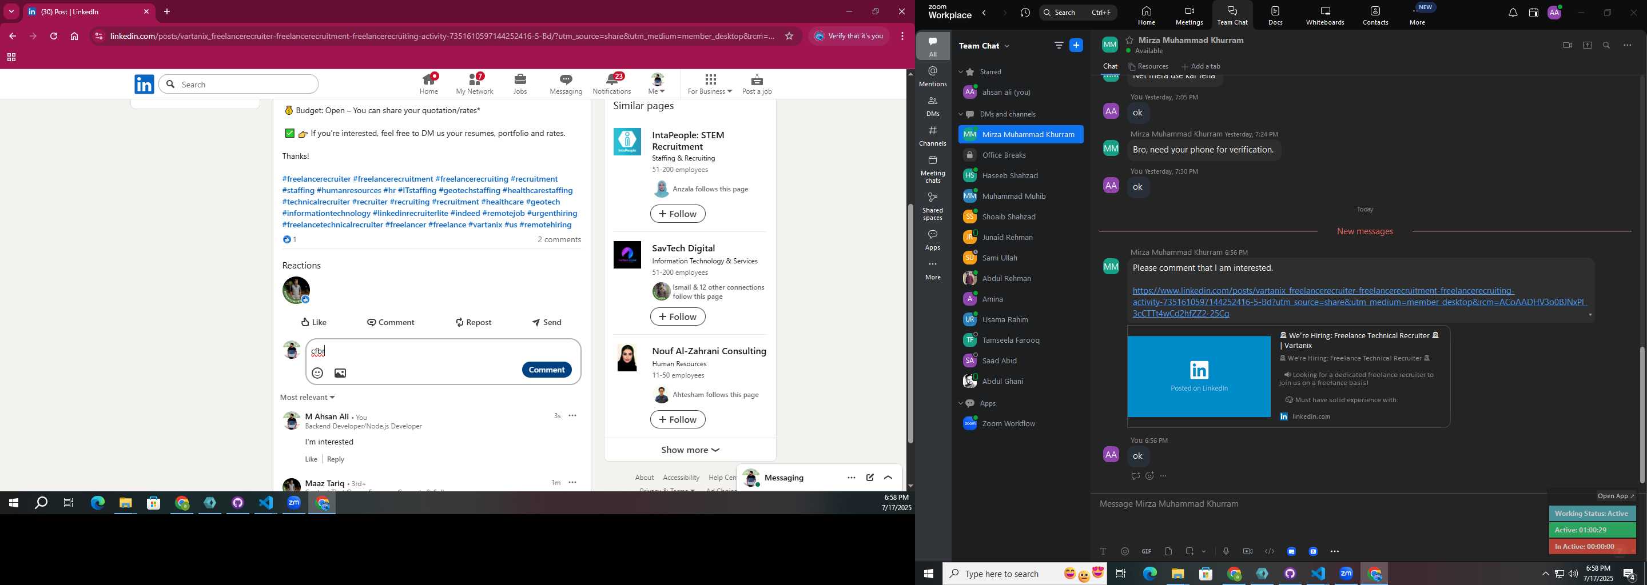Click Open App link above working status
This screenshot has width=1647, height=585.
click(1616, 495)
